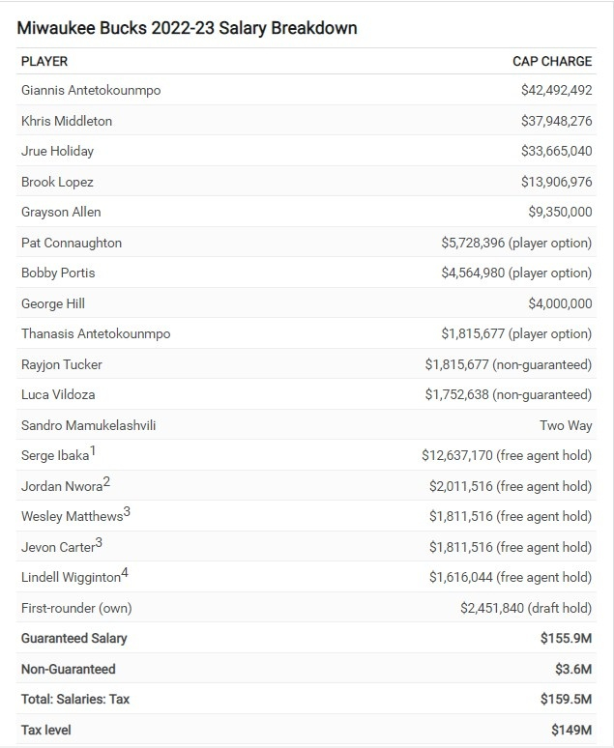Open footnote 1 next to Serge Ibaka

click(x=94, y=450)
